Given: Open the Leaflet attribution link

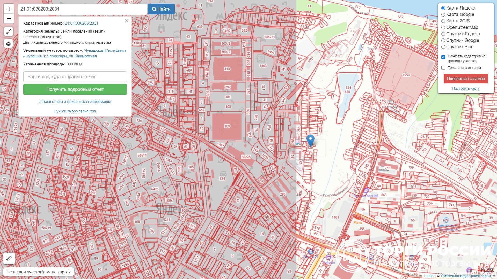Looking at the screenshot, I should 429,276.
